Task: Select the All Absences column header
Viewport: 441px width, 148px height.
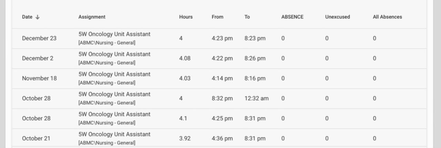Action: 387,17
